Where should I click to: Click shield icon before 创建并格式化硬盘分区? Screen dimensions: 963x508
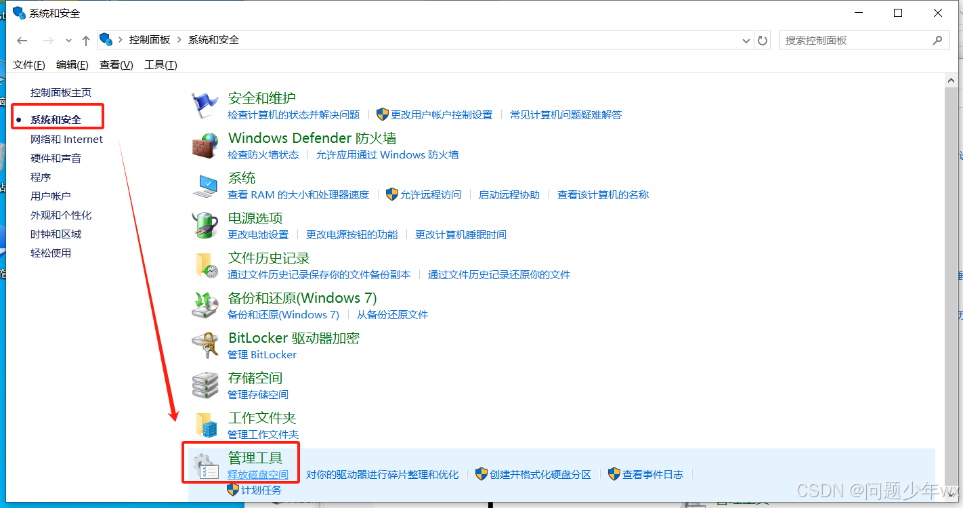coord(481,474)
